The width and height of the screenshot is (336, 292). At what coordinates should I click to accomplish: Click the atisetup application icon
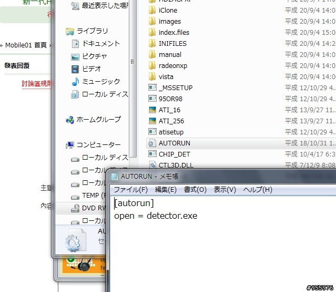point(152,132)
